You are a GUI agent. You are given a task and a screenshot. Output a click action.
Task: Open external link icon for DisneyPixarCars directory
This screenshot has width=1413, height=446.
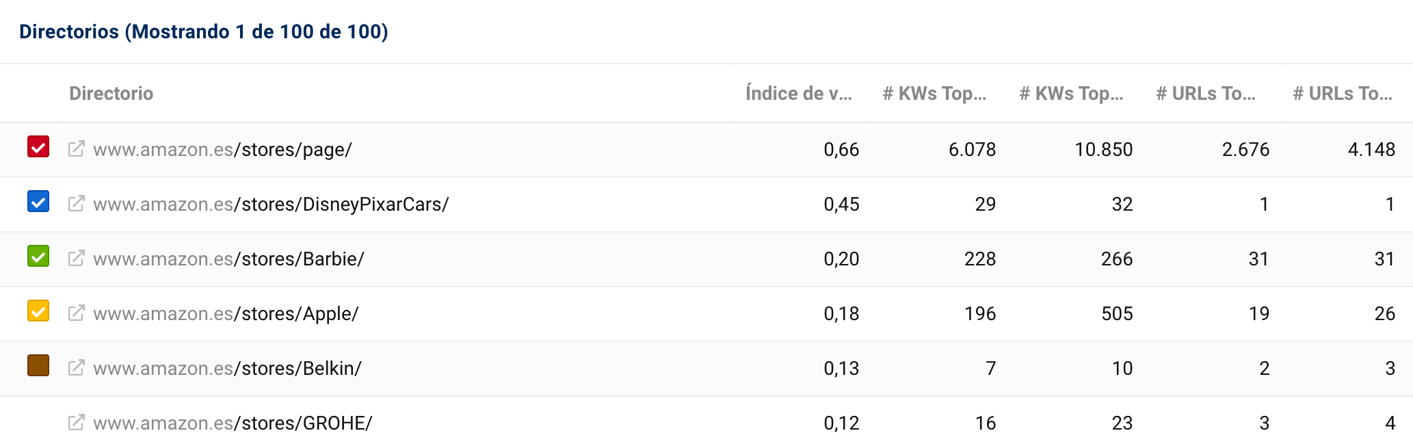click(77, 204)
